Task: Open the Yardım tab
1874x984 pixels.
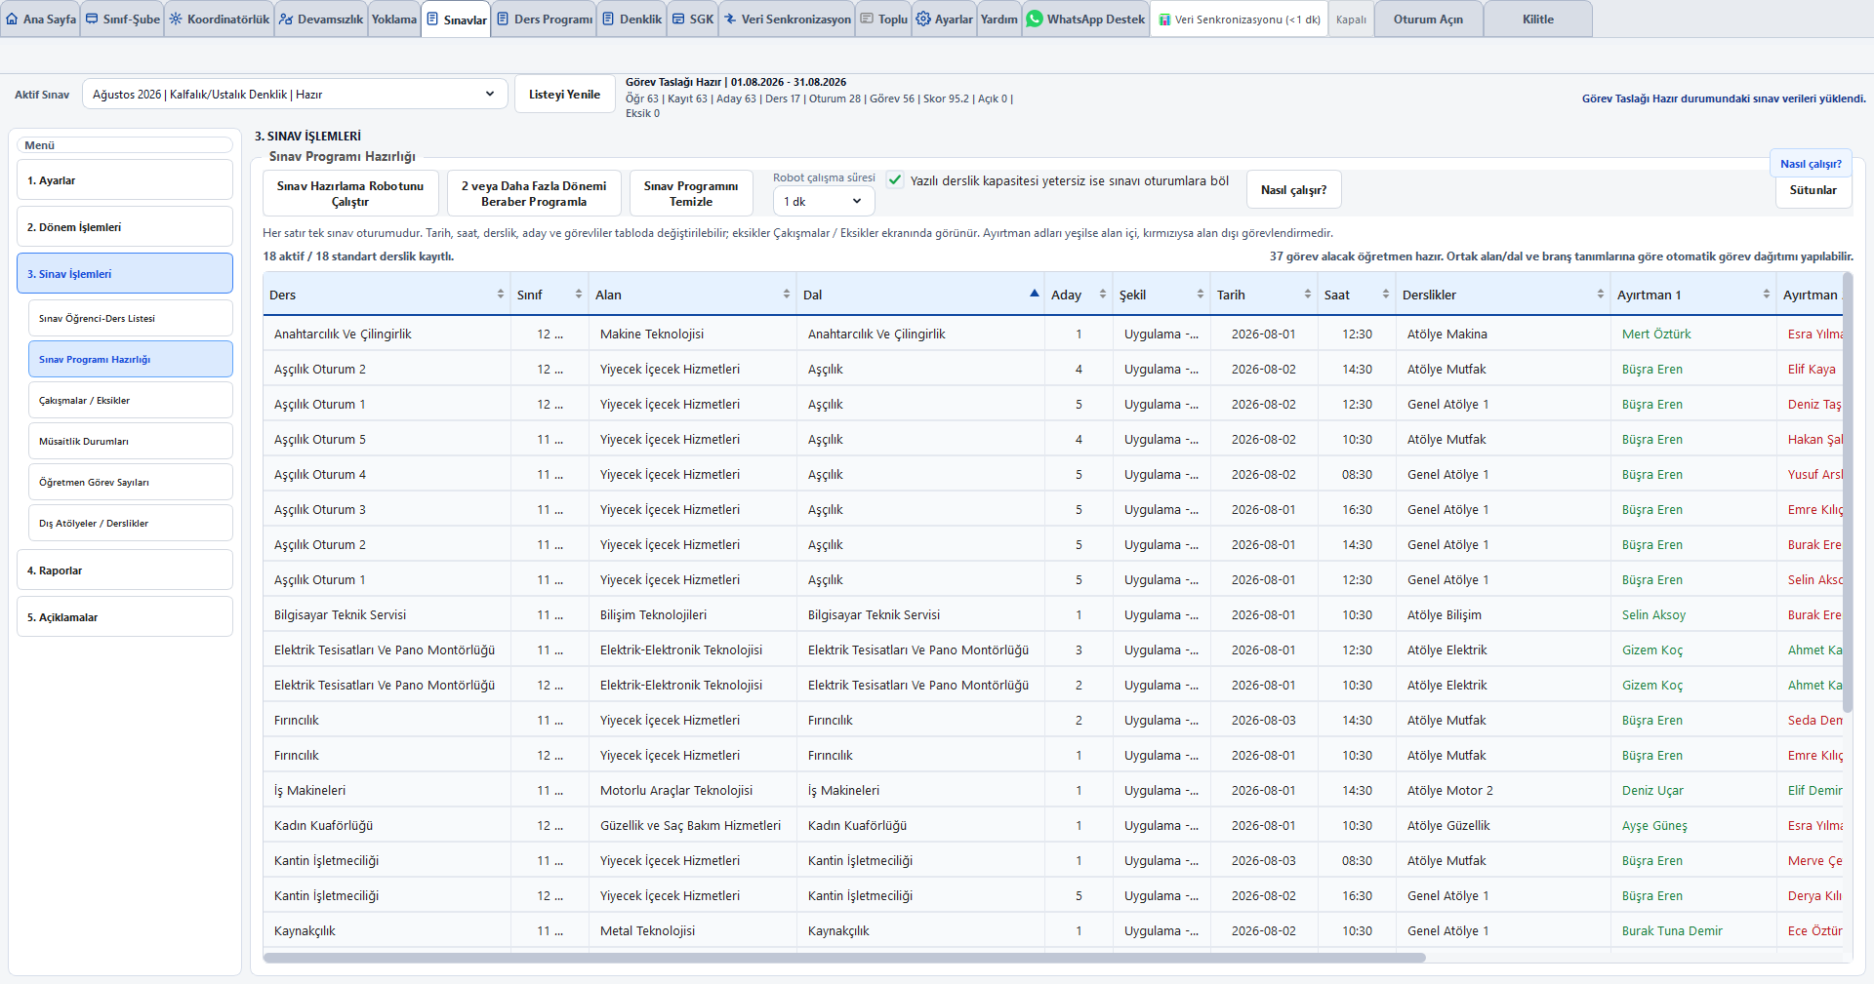Action: click(998, 19)
